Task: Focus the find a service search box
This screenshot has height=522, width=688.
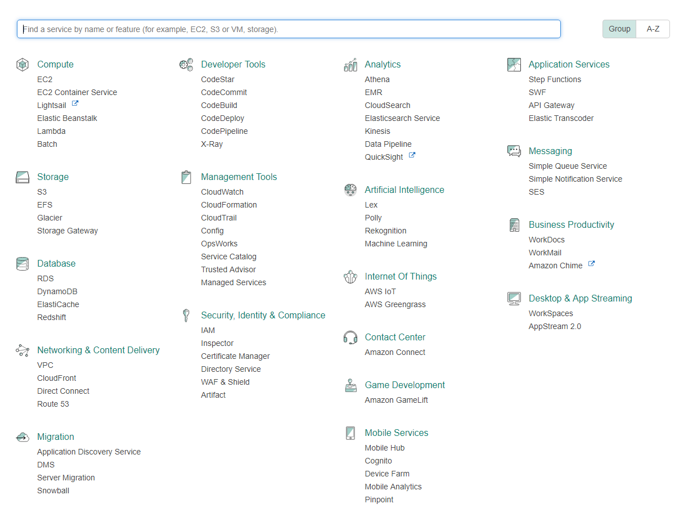Action: pyautogui.click(x=289, y=29)
